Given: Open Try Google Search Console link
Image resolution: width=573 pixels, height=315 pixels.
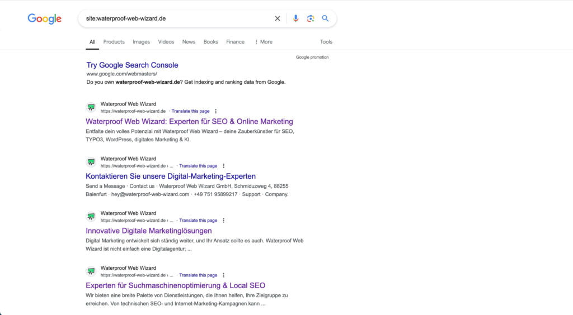Looking at the screenshot, I should click(x=132, y=65).
